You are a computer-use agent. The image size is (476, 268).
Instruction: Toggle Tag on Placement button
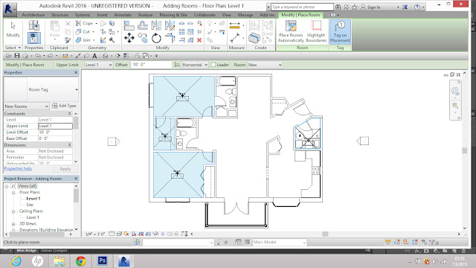[x=340, y=32]
